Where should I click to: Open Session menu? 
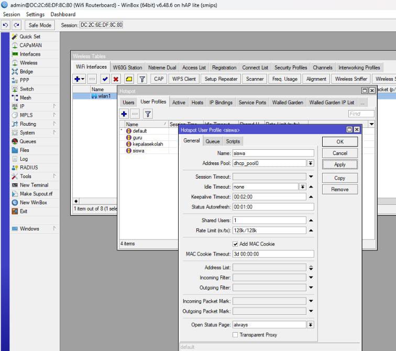pyautogui.click(x=12, y=14)
